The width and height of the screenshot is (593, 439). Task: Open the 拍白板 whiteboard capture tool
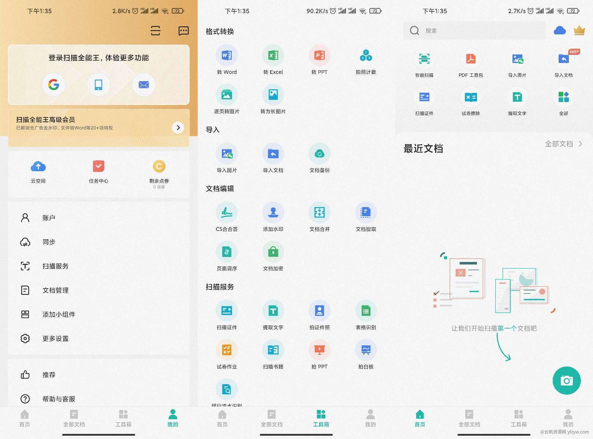pyautogui.click(x=366, y=354)
